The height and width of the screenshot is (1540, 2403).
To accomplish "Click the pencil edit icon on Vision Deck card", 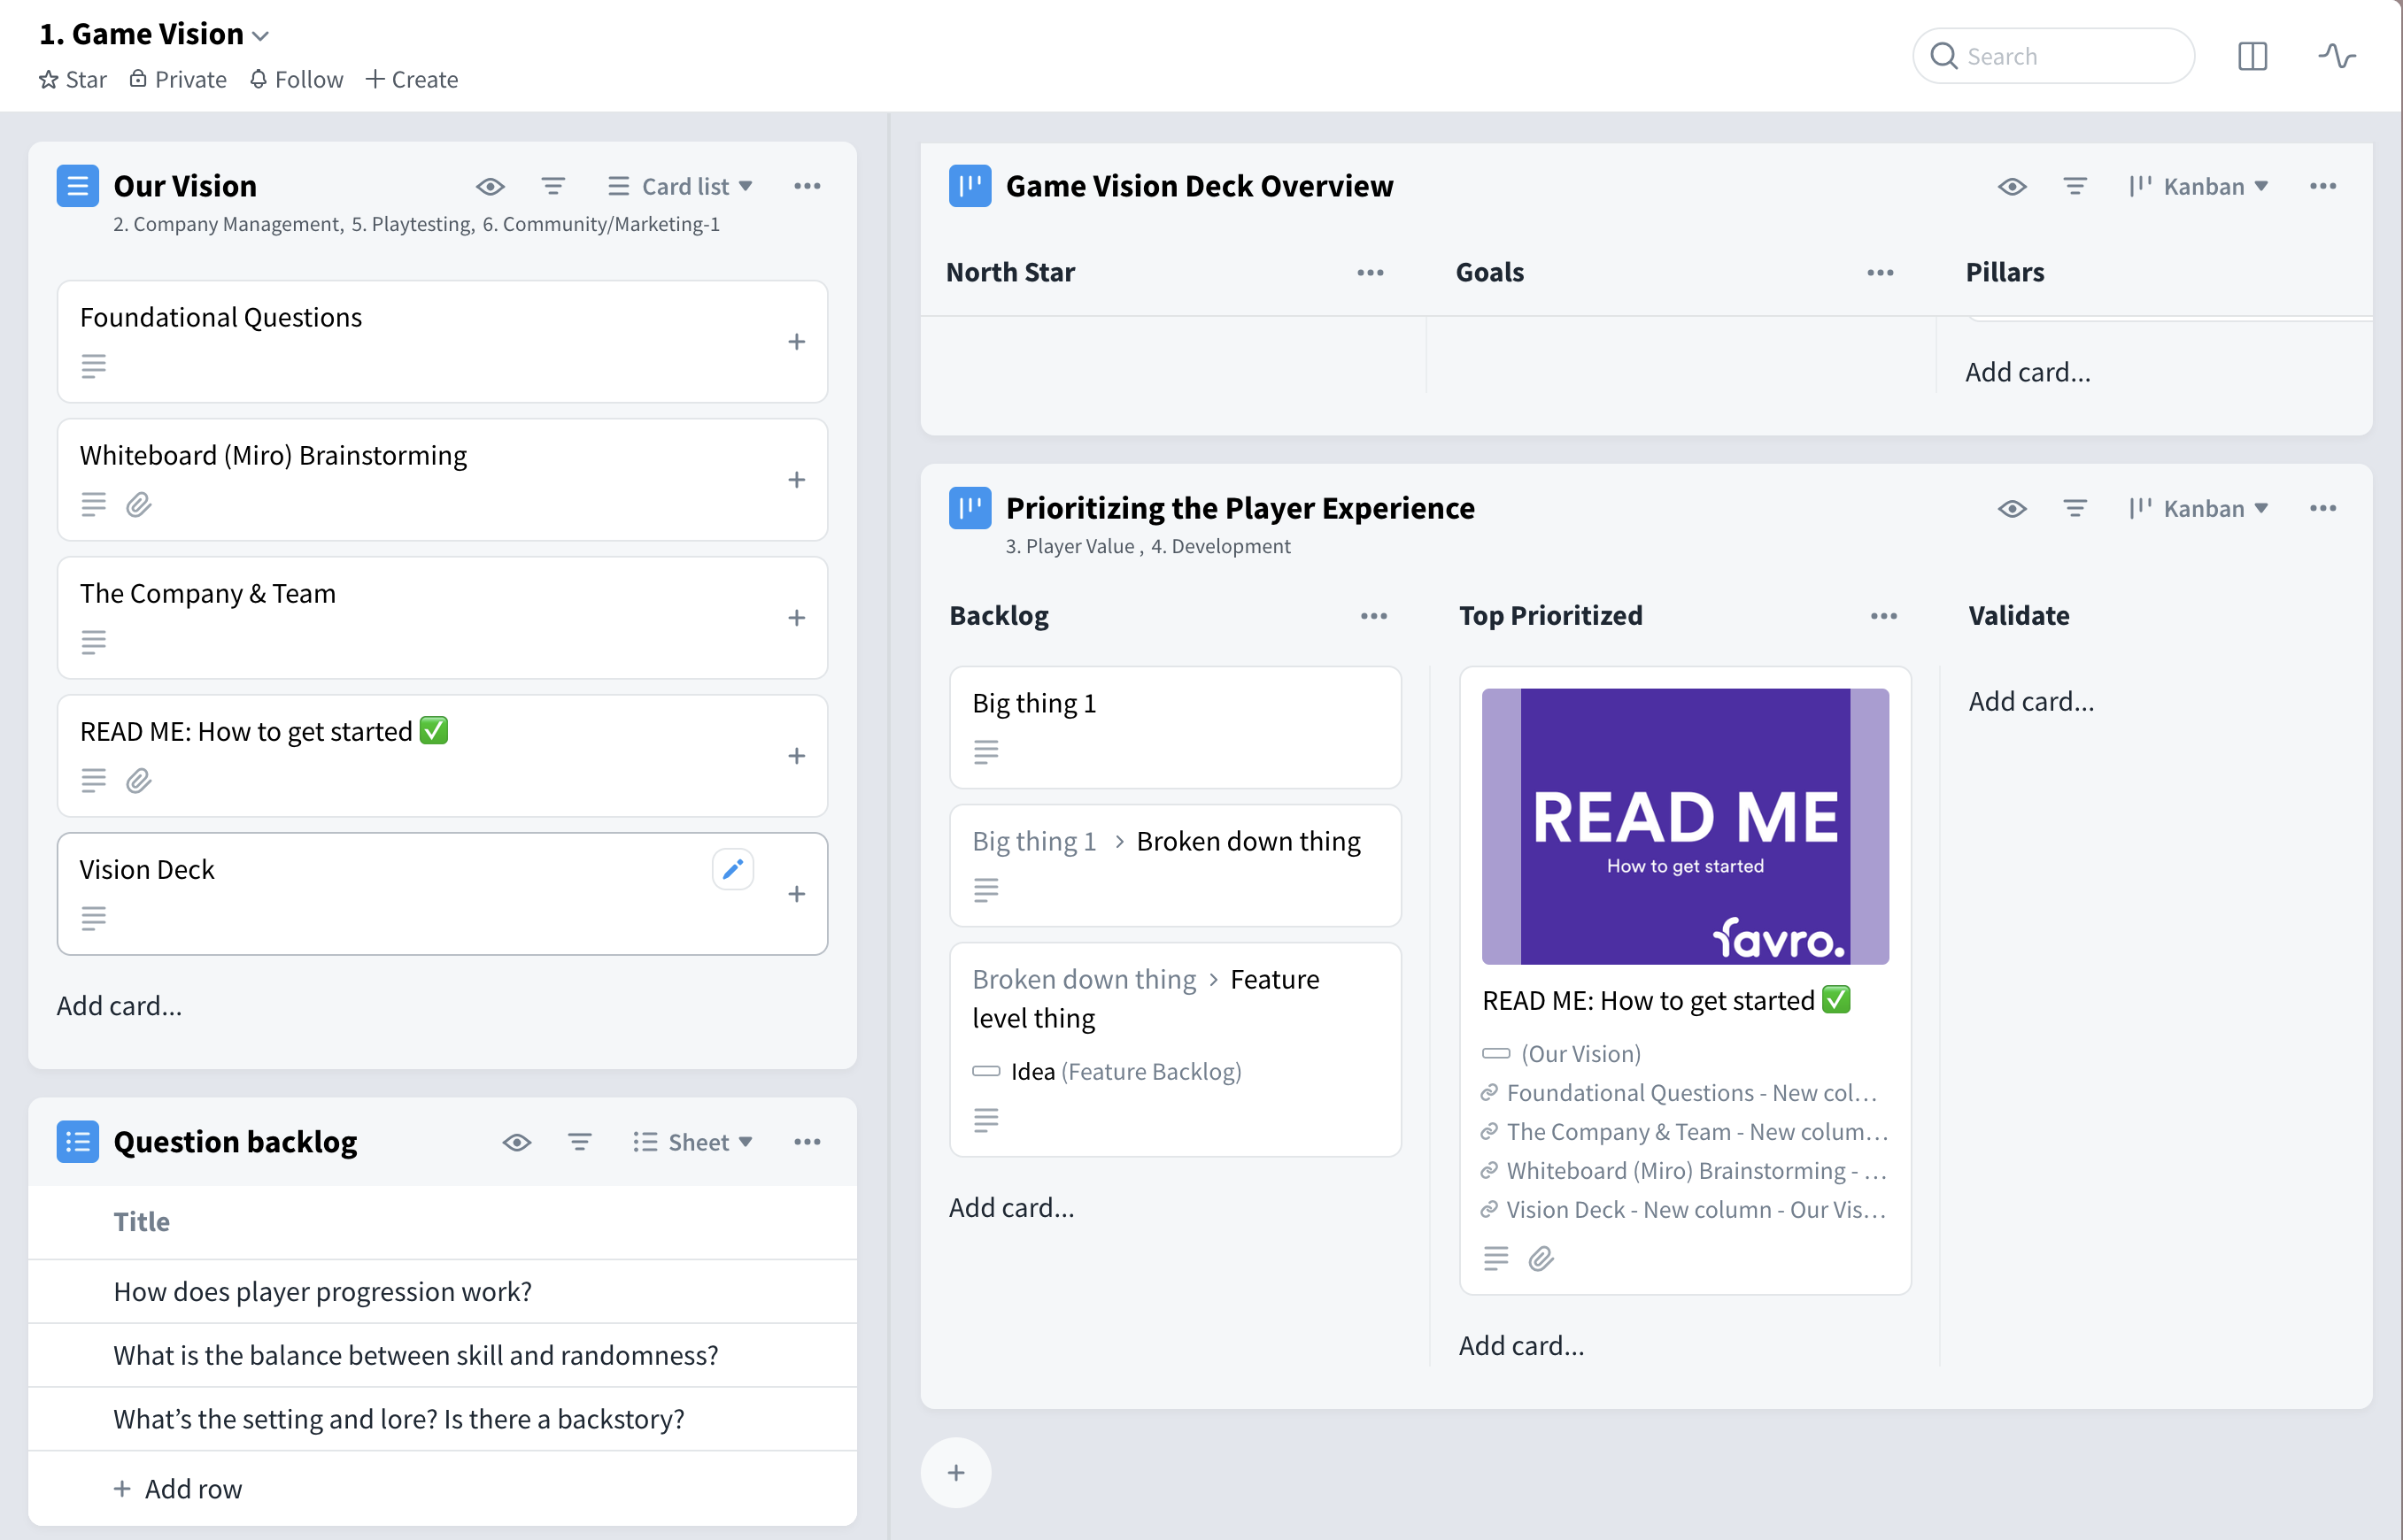I will click(x=732, y=869).
